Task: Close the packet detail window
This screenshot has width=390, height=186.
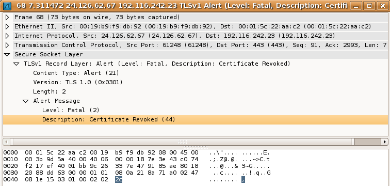Action: click(x=383, y=6)
